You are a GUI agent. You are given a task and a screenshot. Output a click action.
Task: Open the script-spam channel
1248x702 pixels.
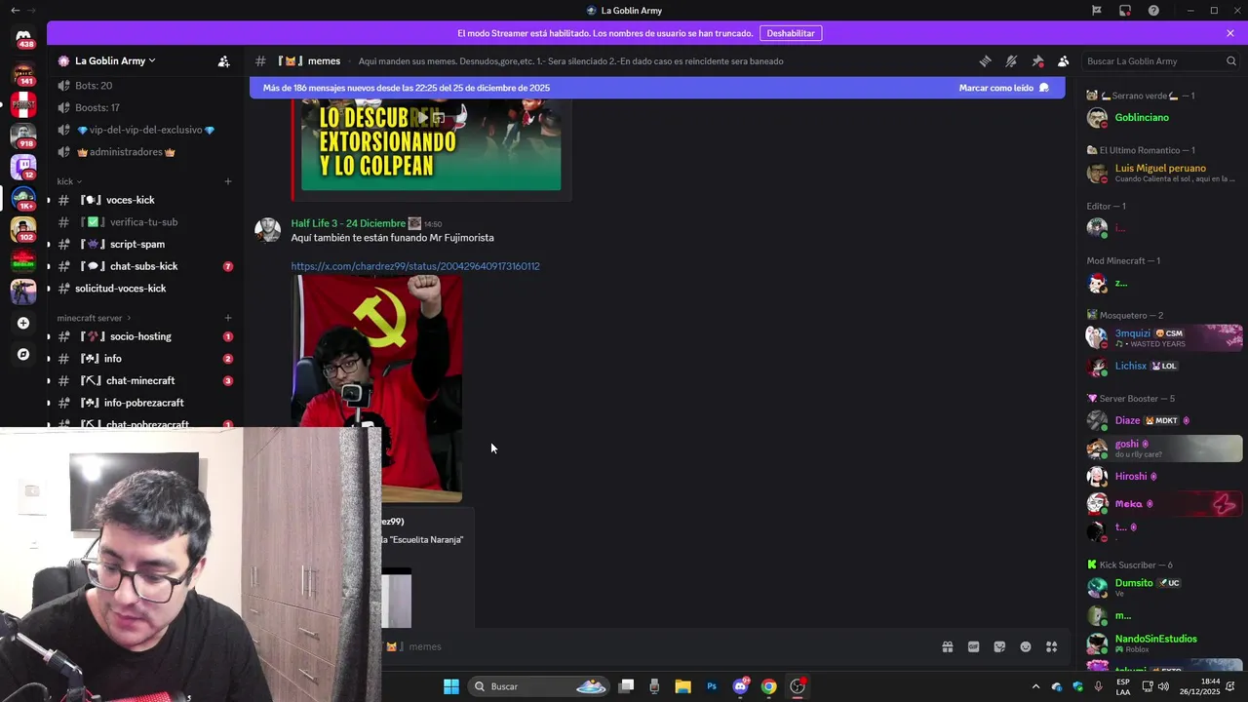pos(145,244)
